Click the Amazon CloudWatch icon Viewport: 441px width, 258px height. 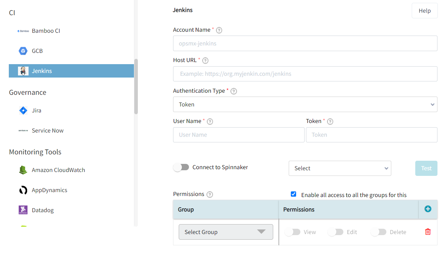23,170
